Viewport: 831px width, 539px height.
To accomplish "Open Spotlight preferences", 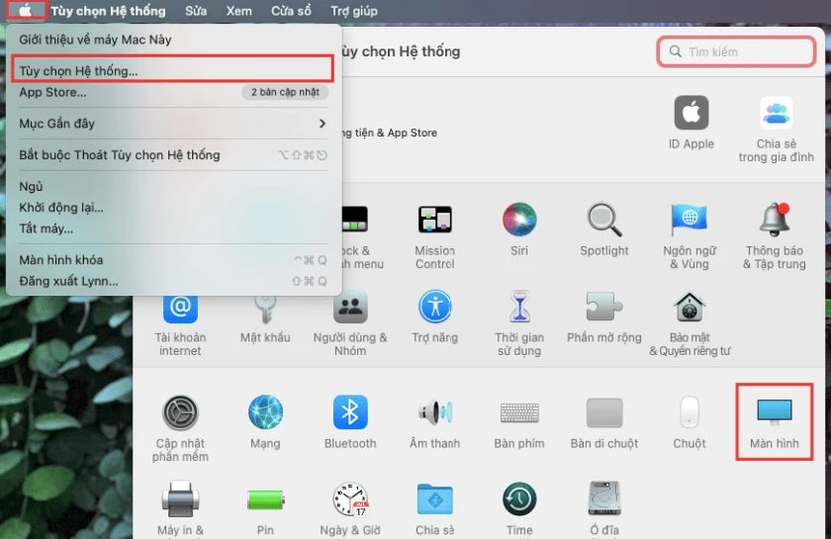I will pos(604,229).
